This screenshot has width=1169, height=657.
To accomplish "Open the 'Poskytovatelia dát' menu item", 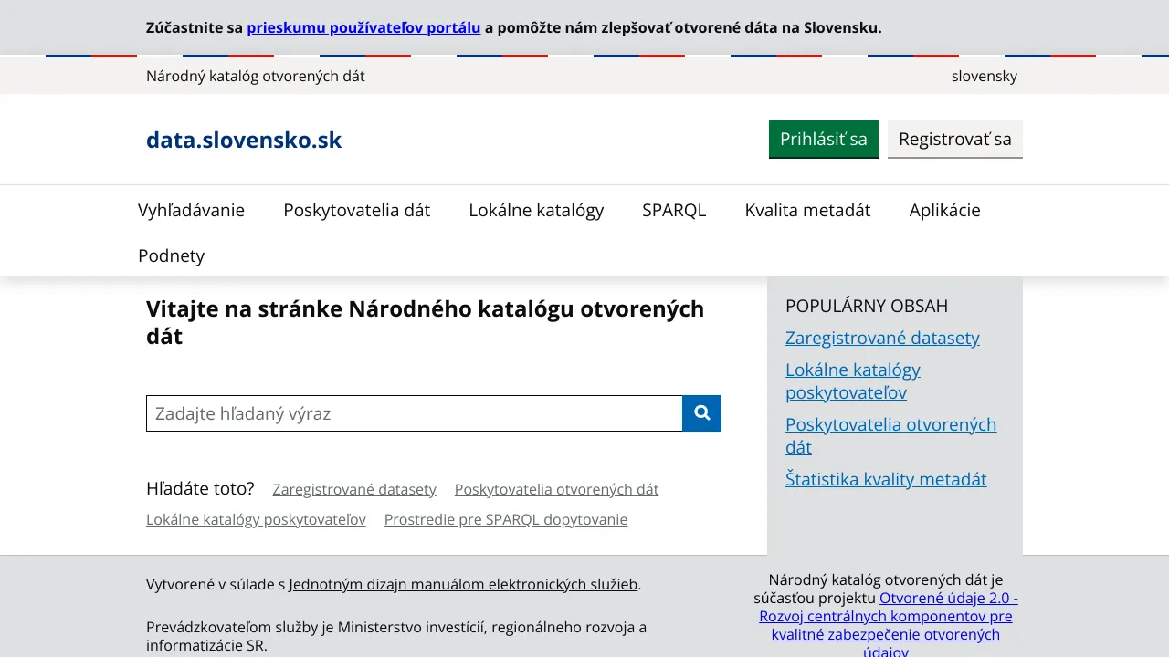I will [357, 210].
